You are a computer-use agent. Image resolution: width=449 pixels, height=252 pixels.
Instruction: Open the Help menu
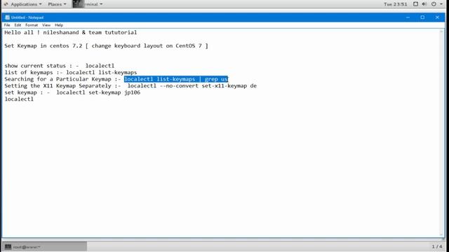(59, 25)
